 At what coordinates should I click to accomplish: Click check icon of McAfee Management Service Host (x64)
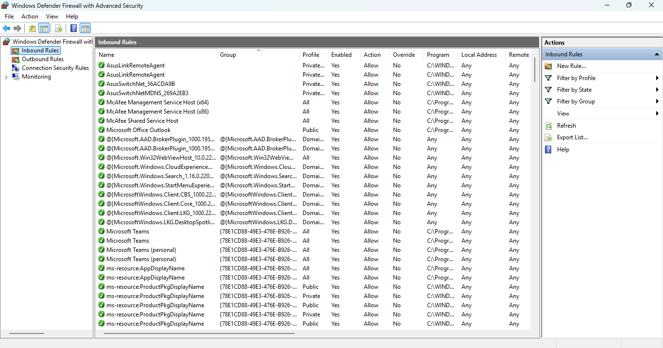point(102,102)
